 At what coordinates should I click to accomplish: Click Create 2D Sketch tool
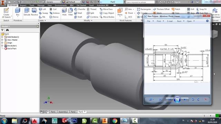pos(6,13)
